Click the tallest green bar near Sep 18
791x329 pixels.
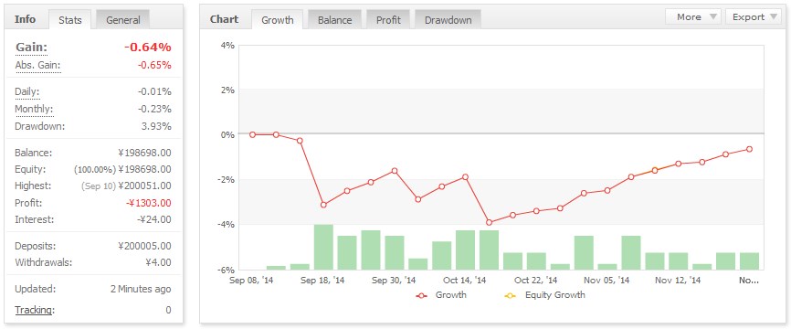pyautogui.click(x=323, y=247)
